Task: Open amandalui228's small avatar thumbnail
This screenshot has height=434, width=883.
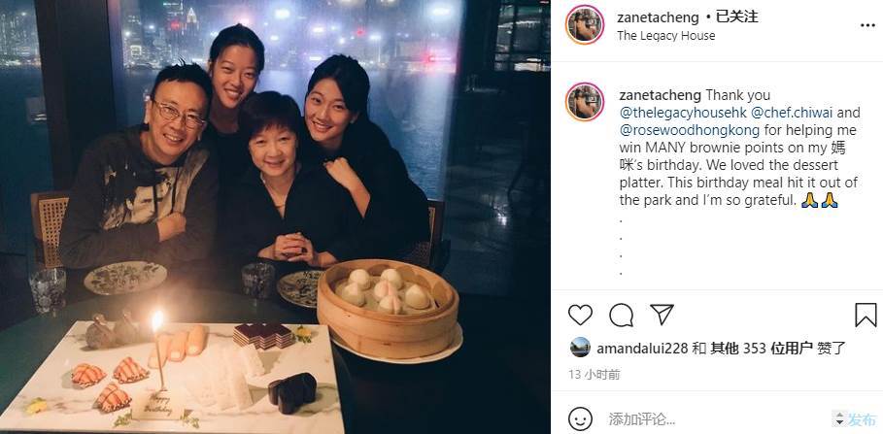Action: [x=580, y=348]
